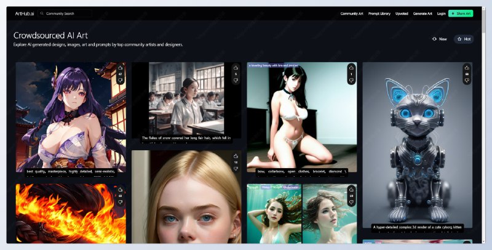Image resolution: width=492 pixels, height=250 pixels.
Task: Upvote the purple-haired anime girl image
Action: coord(121,68)
